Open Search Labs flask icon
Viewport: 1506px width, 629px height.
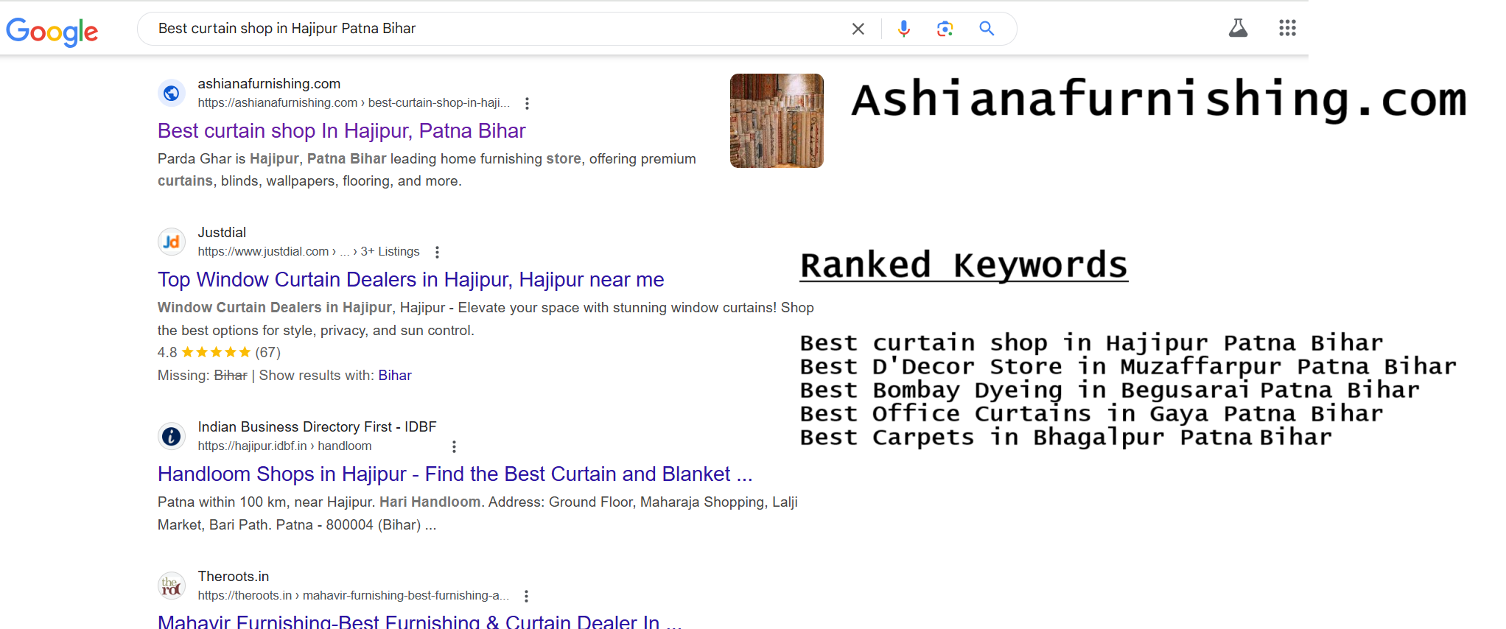[1239, 28]
